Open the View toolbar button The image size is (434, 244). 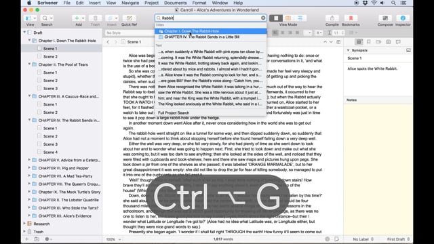click(30, 18)
